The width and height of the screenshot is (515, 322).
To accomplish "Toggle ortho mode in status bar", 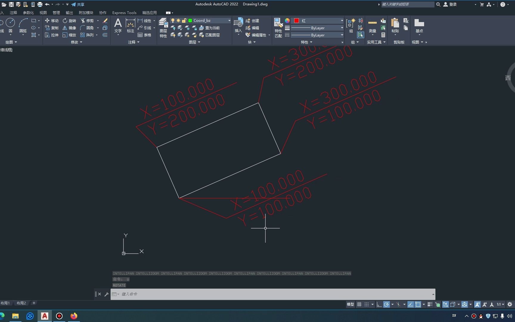I will (379, 304).
